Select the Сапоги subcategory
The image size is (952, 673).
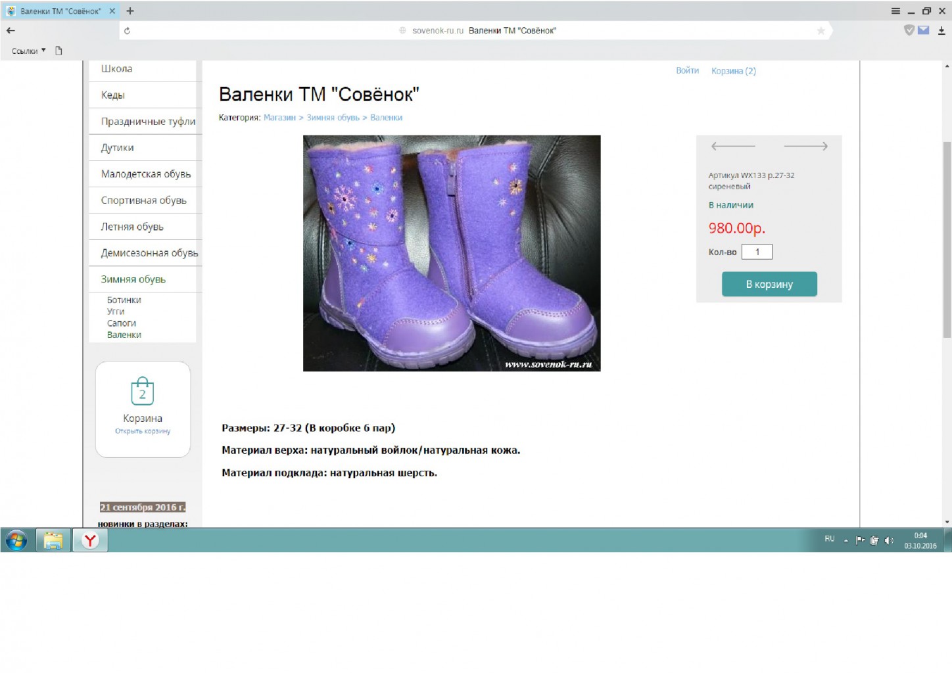point(122,323)
